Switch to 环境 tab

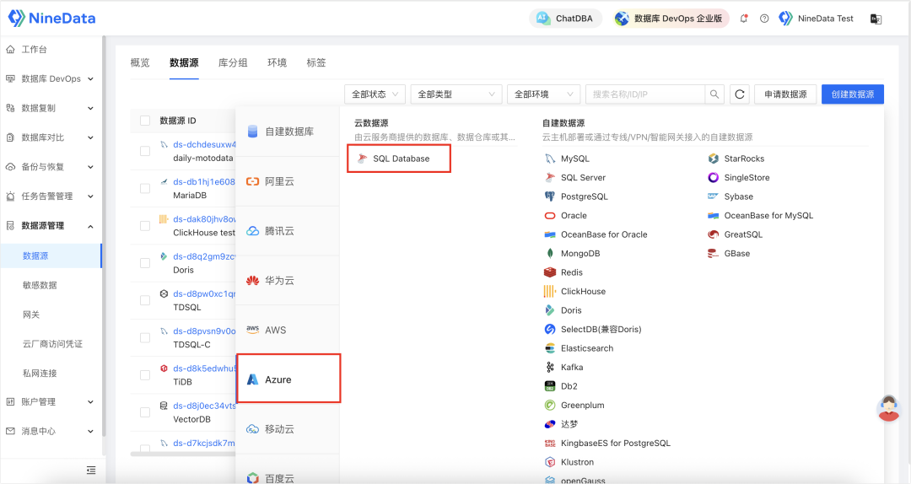[x=278, y=62]
